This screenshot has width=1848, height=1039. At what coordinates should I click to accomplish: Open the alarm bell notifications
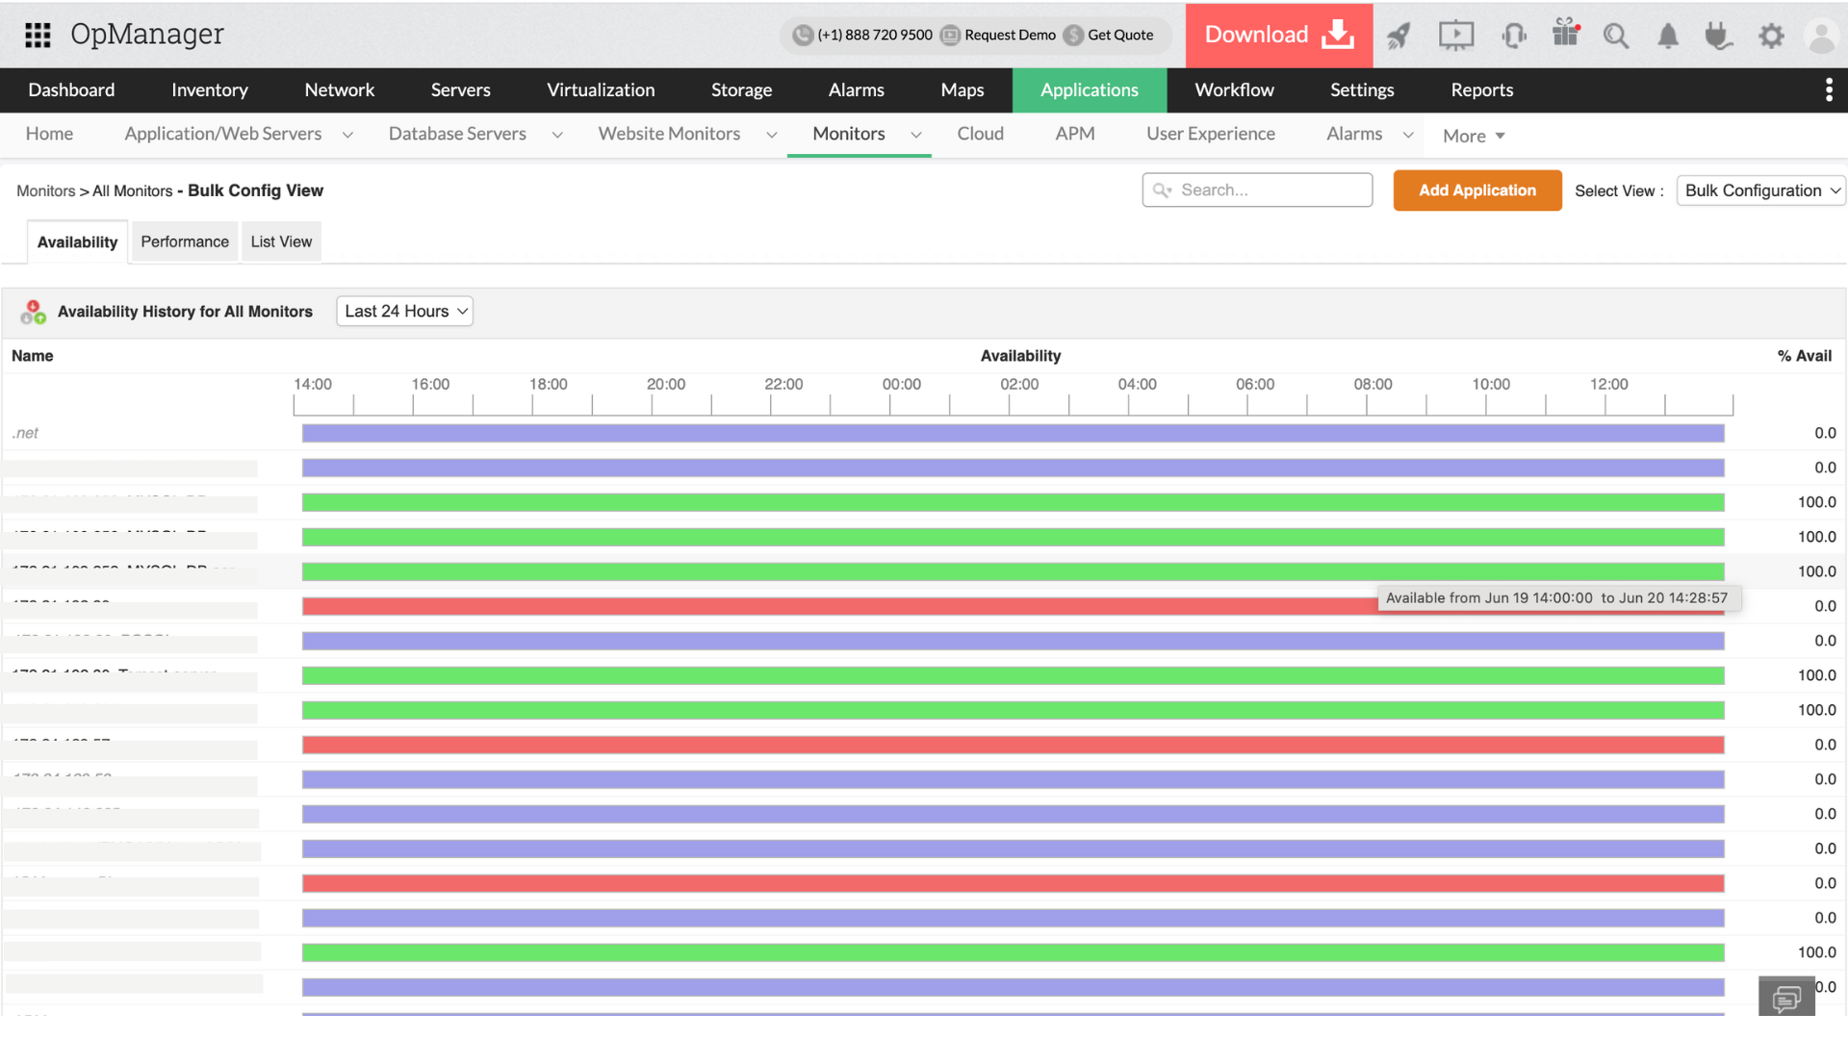[x=1668, y=36]
